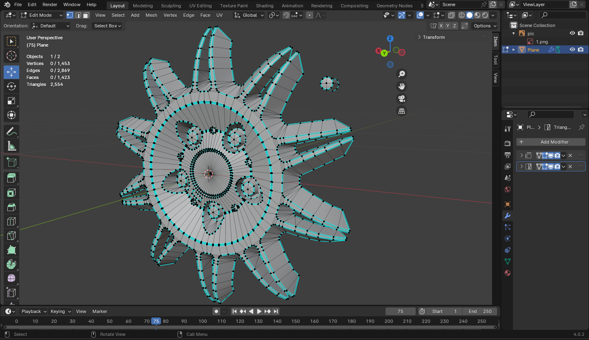Disable Plane object in renders
This screenshot has width=589, height=340.
581,50
